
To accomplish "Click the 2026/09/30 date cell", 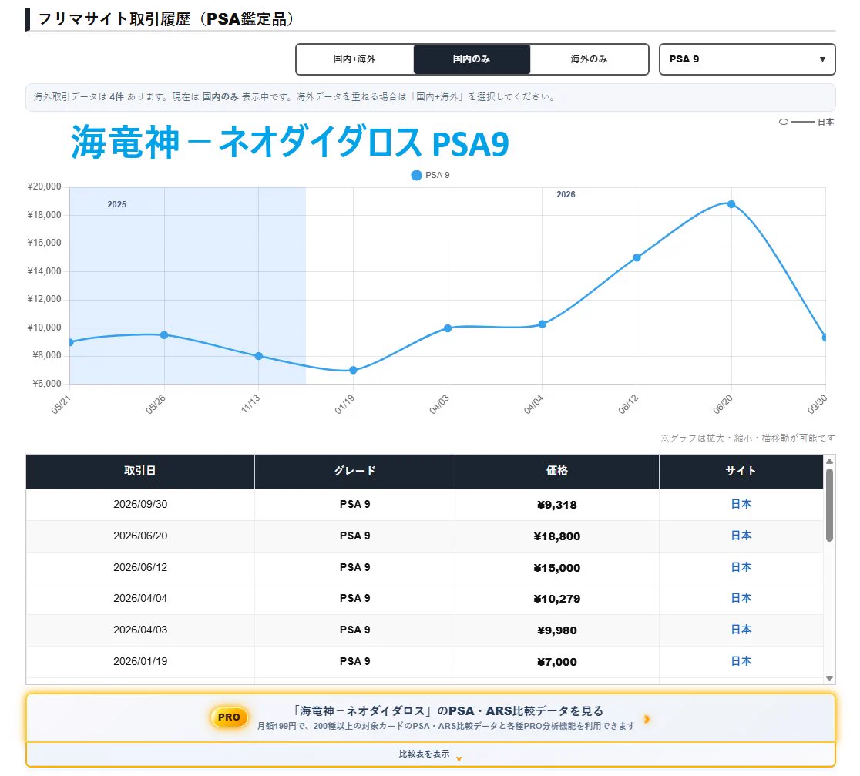I will [140, 504].
